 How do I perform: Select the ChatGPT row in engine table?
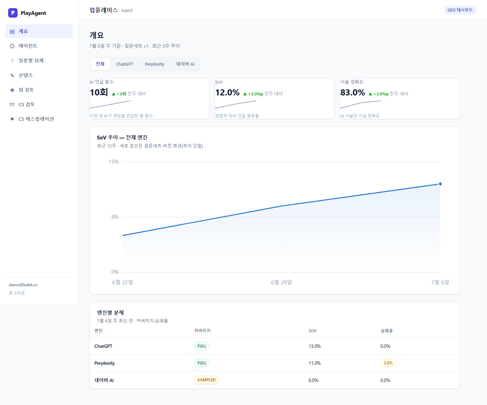pyautogui.click(x=275, y=346)
